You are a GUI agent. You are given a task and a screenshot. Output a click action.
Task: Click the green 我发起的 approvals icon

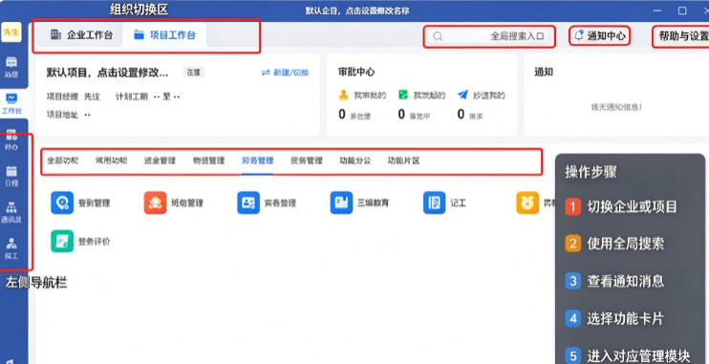pyautogui.click(x=403, y=95)
